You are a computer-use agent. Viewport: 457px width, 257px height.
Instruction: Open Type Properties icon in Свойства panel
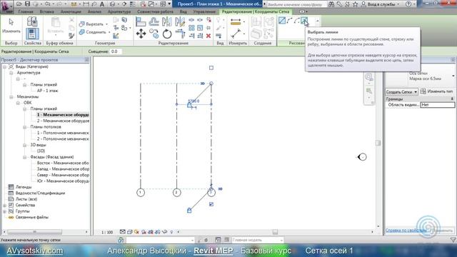tap(32, 22)
